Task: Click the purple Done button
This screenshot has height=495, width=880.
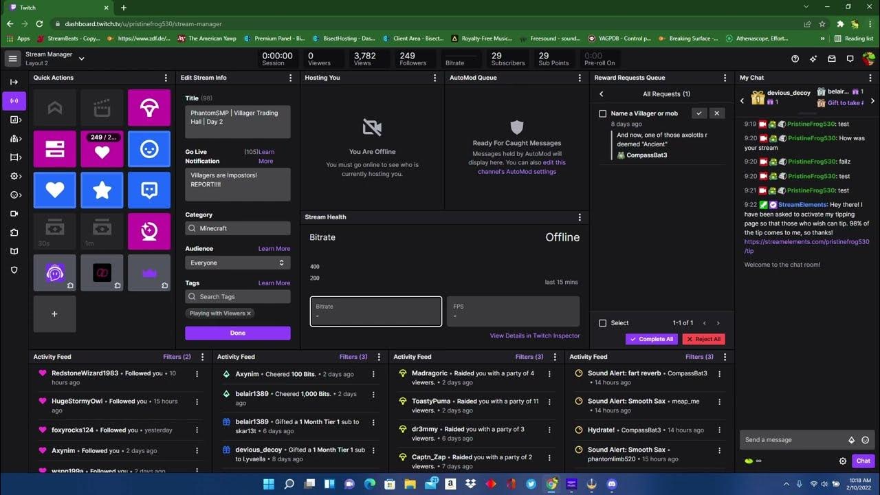Action: [238, 333]
